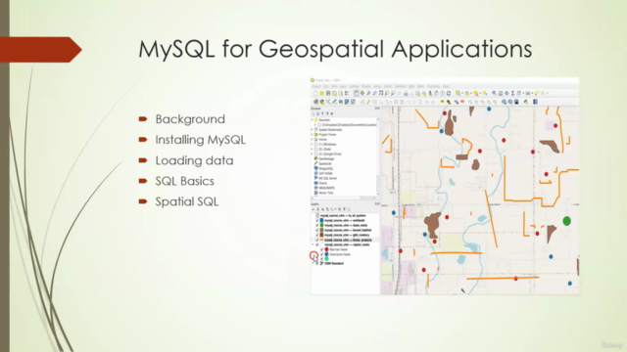627x352 pixels.
Task: Expand the C:\ (Windows) drive node
Action: 313,144
